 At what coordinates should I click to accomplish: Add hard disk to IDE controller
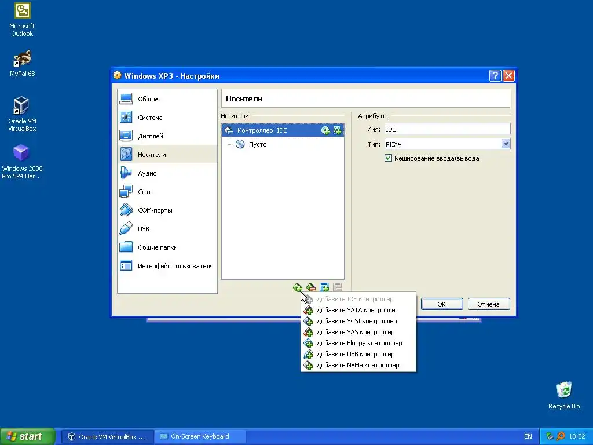(337, 130)
